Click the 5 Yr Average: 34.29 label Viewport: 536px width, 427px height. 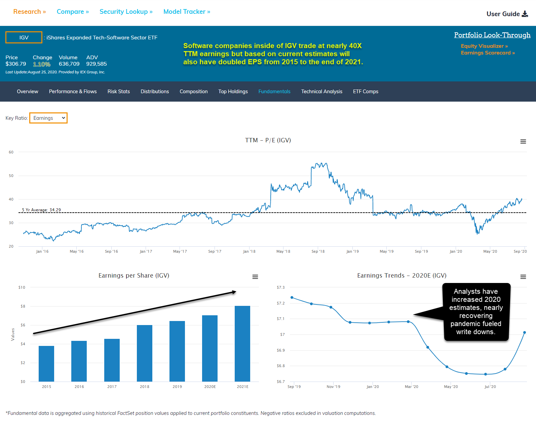tap(41, 210)
